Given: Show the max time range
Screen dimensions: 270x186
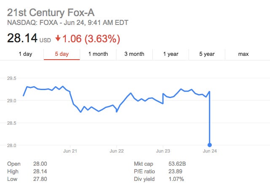Looking at the screenshot, I should tap(243, 54).
